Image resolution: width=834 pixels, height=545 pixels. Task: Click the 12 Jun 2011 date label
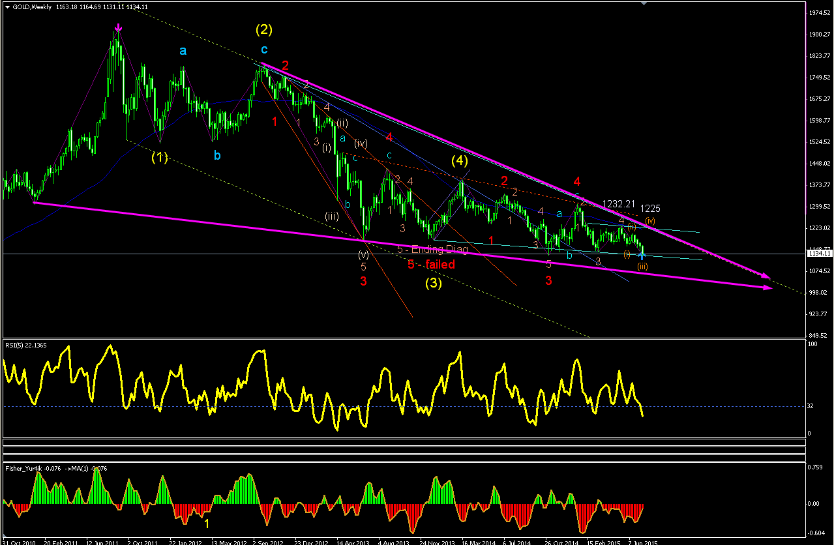point(102,542)
